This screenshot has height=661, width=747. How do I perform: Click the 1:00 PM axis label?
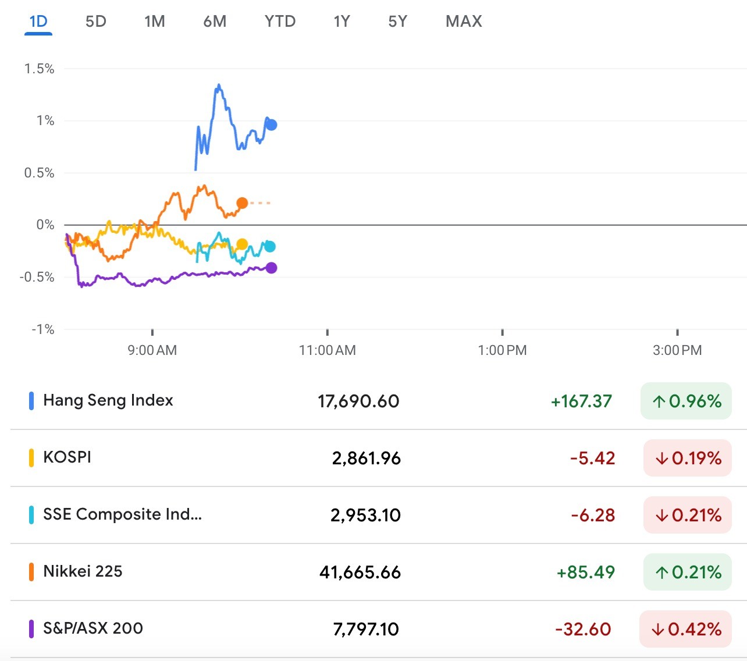(502, 350)
